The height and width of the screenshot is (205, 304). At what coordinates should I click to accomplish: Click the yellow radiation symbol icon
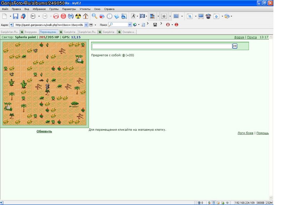pyautogui.click(x=78, y=16)
